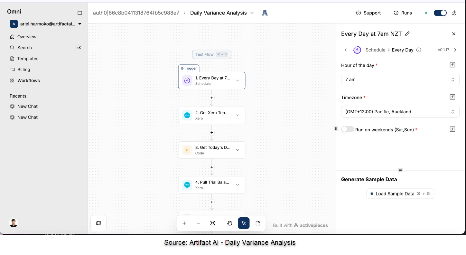The image size is (466, 255).
Task: Open the Hour of the day dropdown
Action: click(400, 80)
